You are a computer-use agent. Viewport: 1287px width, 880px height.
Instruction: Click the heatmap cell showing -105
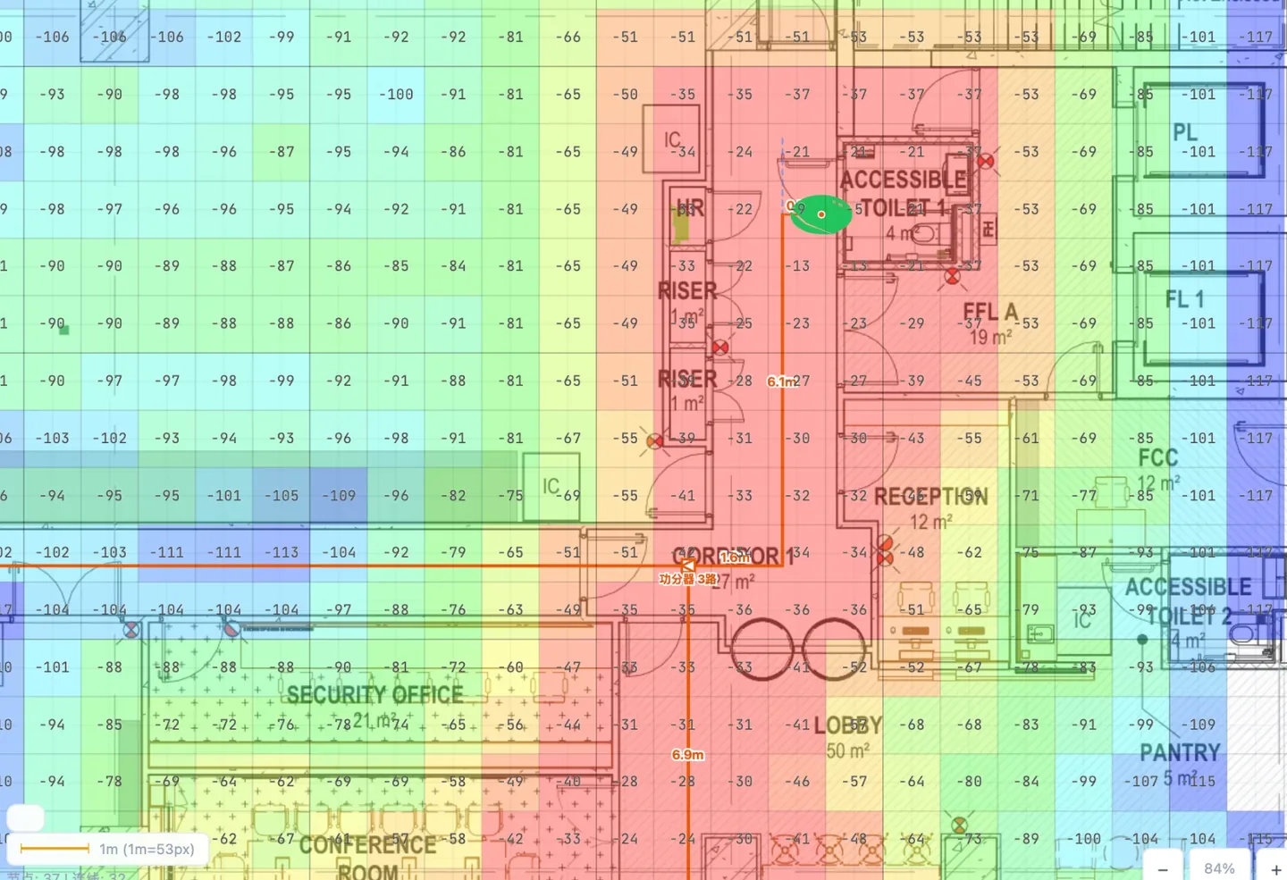click(282, 496)
